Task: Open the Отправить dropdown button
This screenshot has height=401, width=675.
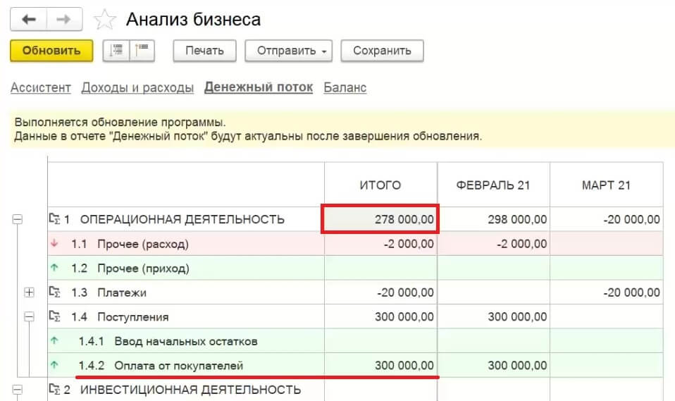Action: pyautogui.click(x=288, y=51)
